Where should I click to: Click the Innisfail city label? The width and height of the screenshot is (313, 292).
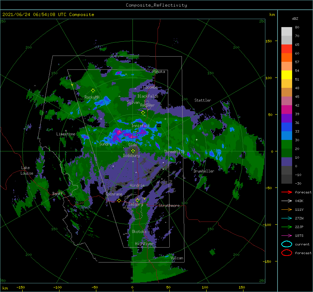pyautogui.click(x=141, y=126)
